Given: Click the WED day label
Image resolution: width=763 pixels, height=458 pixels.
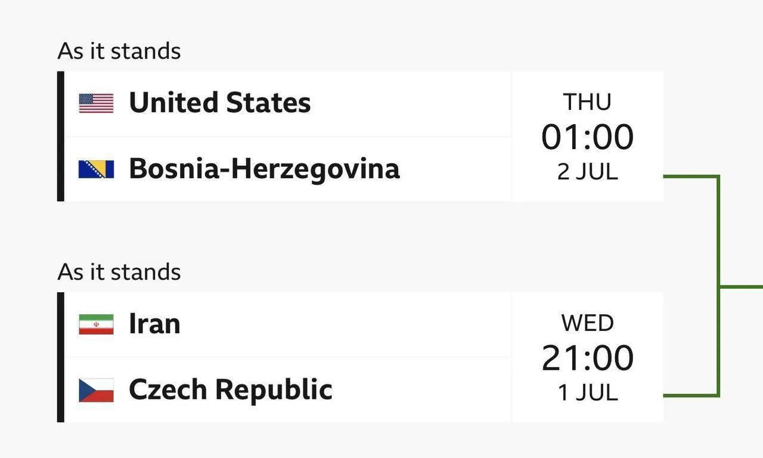Looking at the screenshot, I should [x=587, y=323].
